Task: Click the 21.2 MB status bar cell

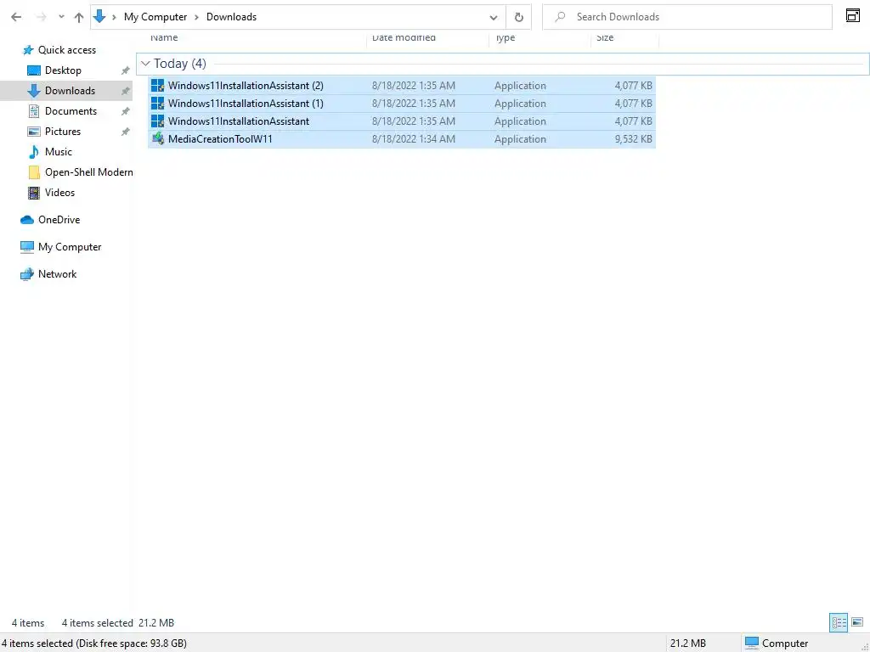Action: [688, 644]
